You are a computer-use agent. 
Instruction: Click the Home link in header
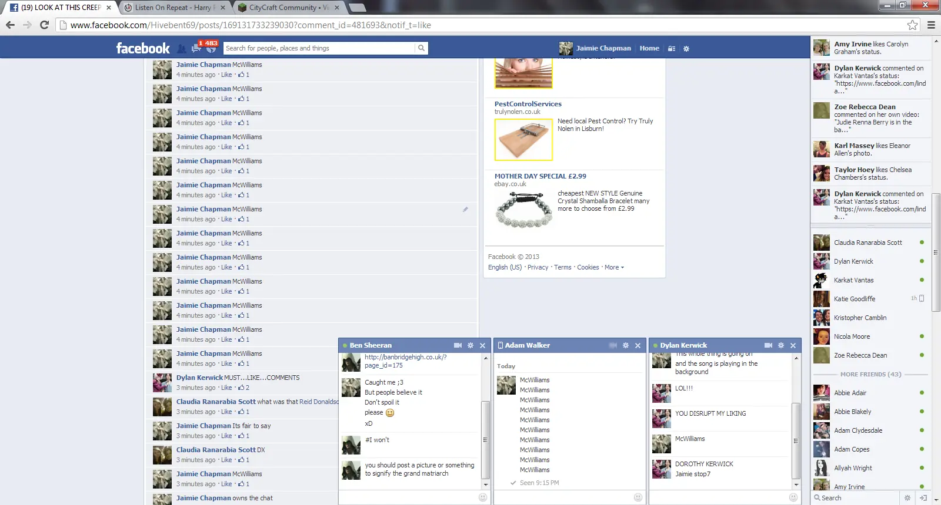click(x=649, y=48)
